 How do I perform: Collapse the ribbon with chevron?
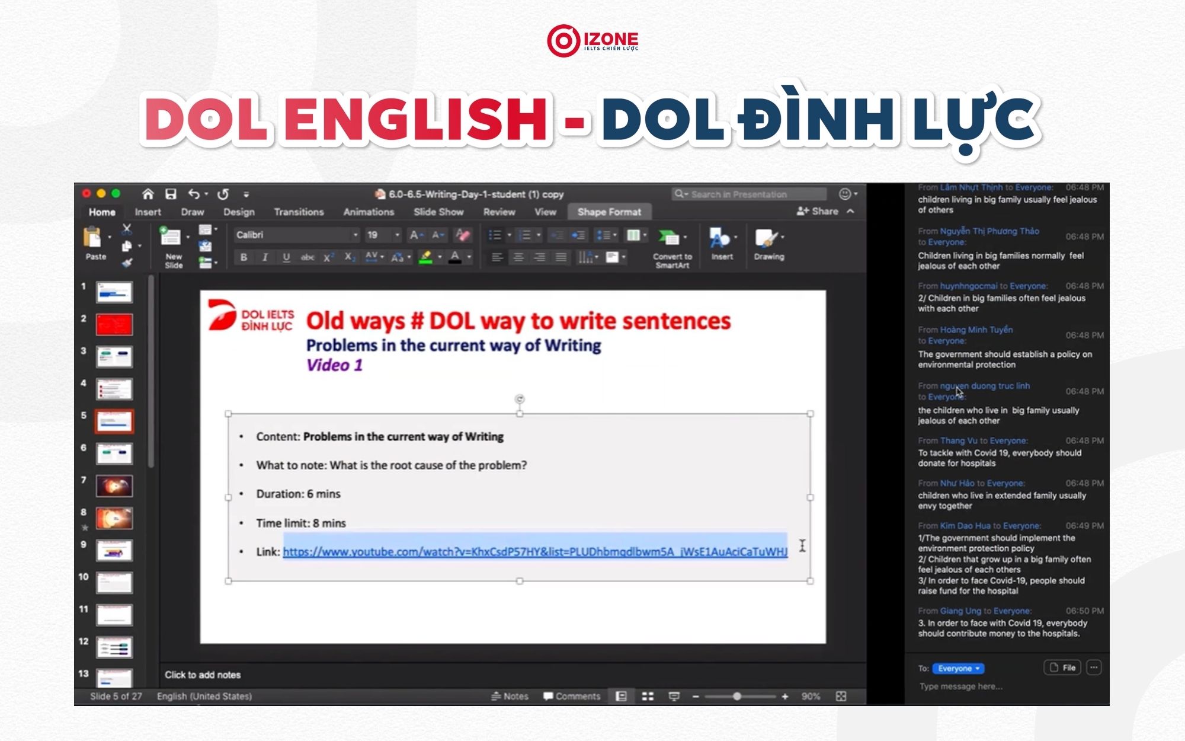pos(851,211)
